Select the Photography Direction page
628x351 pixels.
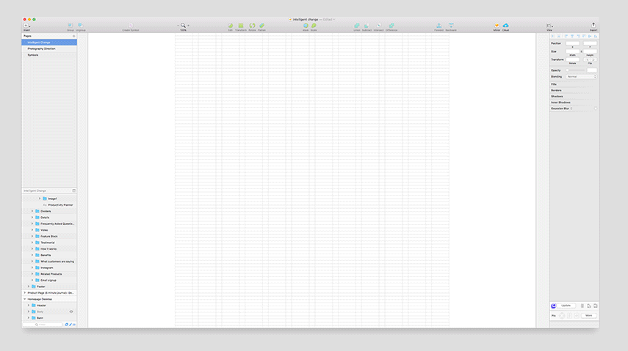pyautogui.click(x=49, y=49)
